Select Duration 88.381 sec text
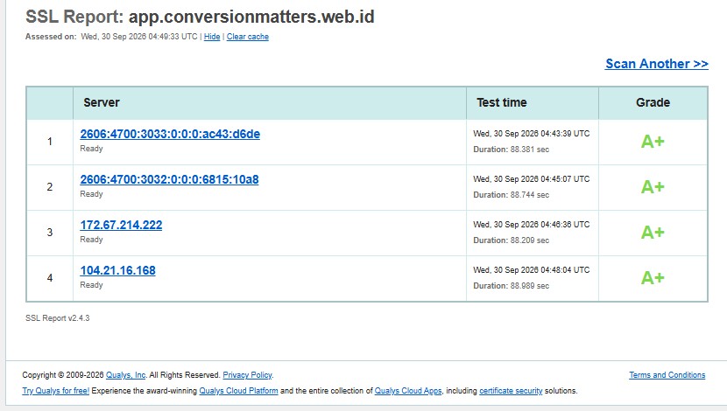 (511, 150)
